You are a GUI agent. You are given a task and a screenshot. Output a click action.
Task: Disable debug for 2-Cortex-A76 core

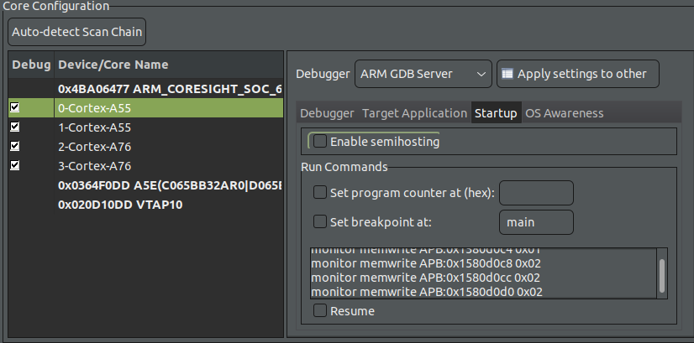(x=16, y=147)
